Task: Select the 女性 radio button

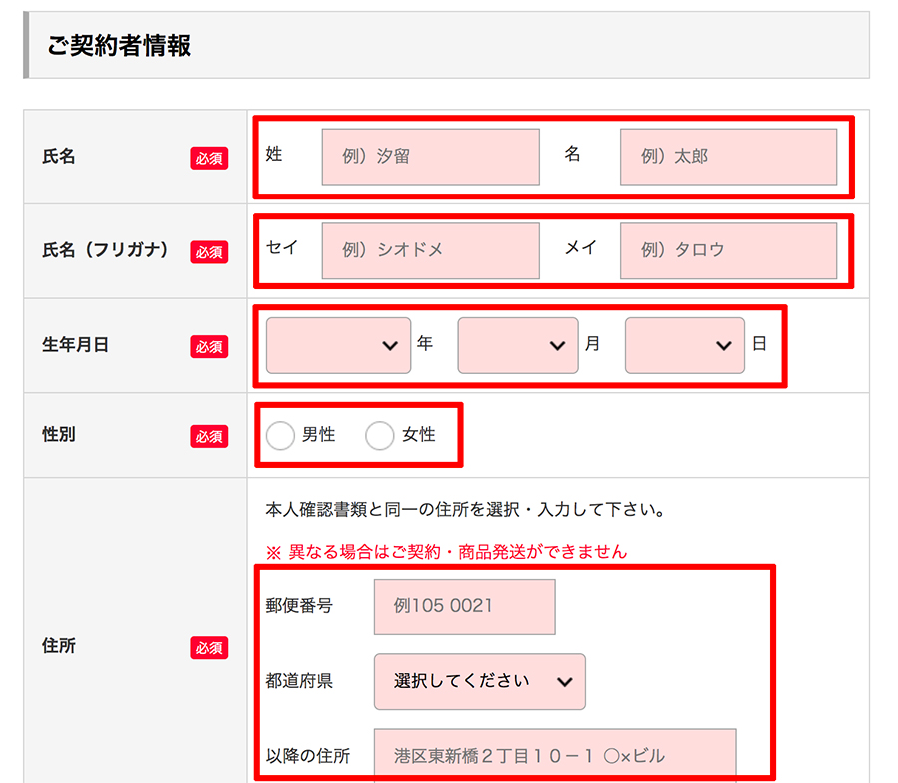Action: point(380,436)
